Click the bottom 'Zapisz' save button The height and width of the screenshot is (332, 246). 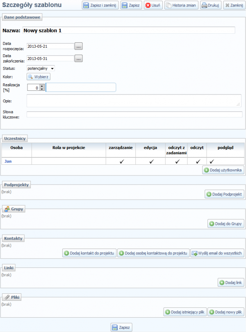(x=121, y=327)
